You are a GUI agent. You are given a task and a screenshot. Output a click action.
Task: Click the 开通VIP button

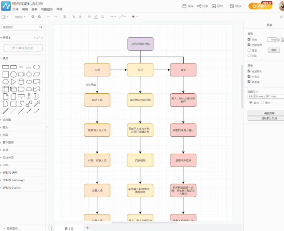pyautogui.click(x=260, y=6)
